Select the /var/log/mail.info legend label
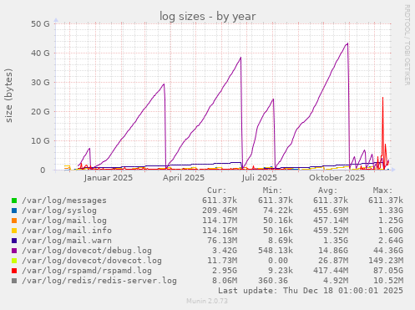Viewport: 415px width, 310px height. click(67, 231)
